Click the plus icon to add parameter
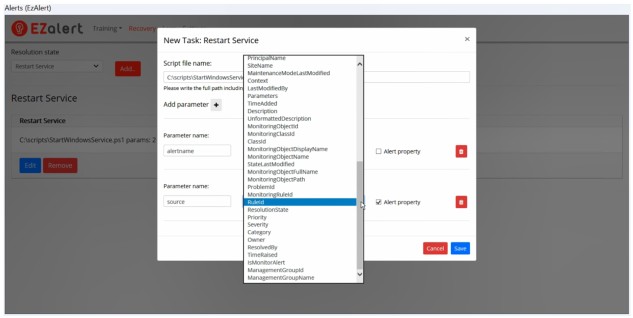The image size is (633, 318). click(x=216, y=105)
